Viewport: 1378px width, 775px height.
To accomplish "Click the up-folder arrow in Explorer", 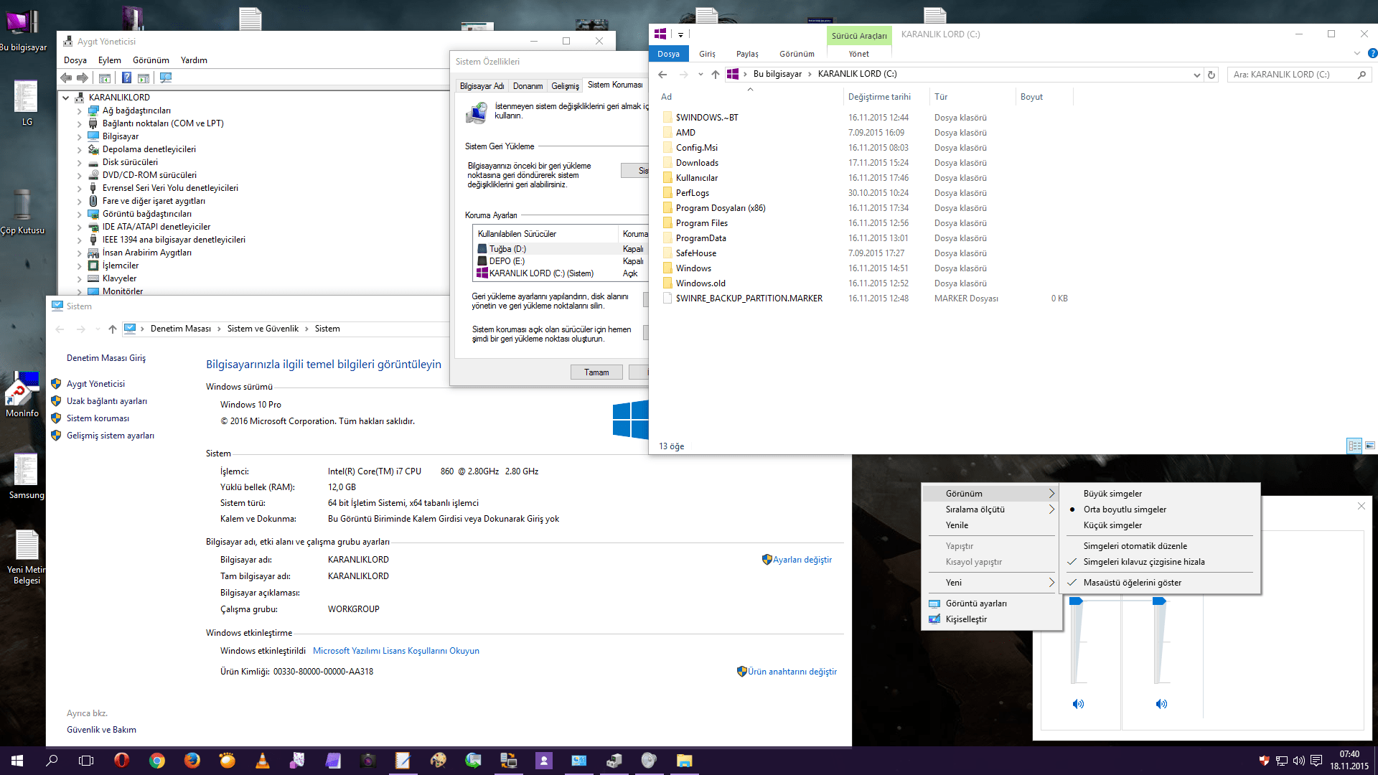I will pos(715,75).
